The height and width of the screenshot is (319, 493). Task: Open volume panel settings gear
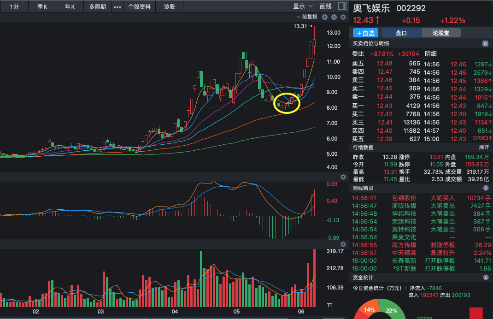pos(343,244)
